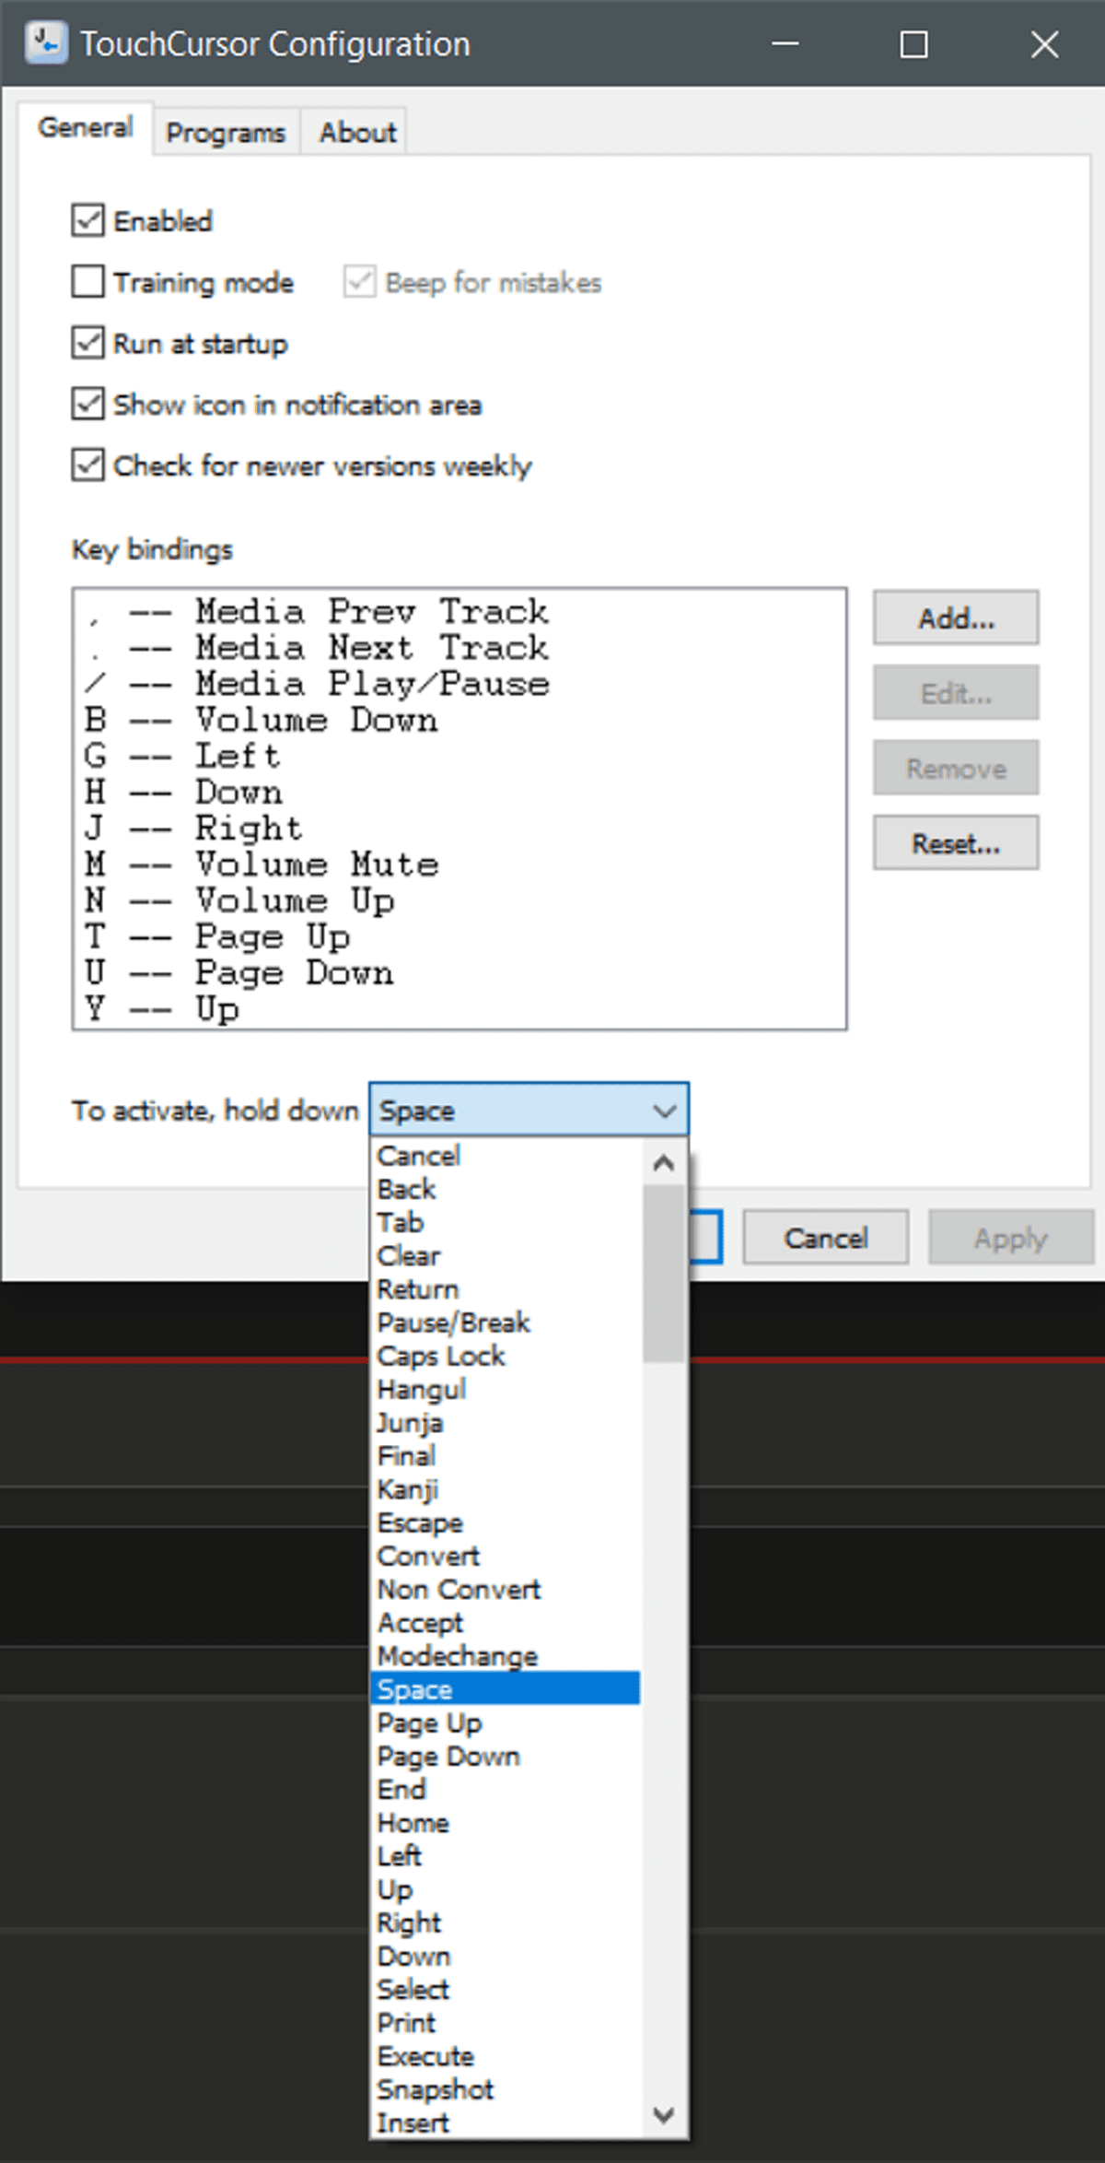
Task: Choose Select in the key list
Action: tap(506, 1989)
